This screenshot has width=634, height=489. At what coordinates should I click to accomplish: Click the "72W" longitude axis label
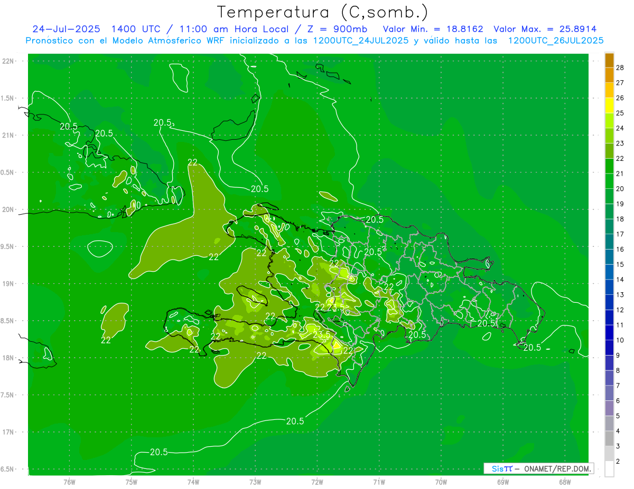coord(317,482)
